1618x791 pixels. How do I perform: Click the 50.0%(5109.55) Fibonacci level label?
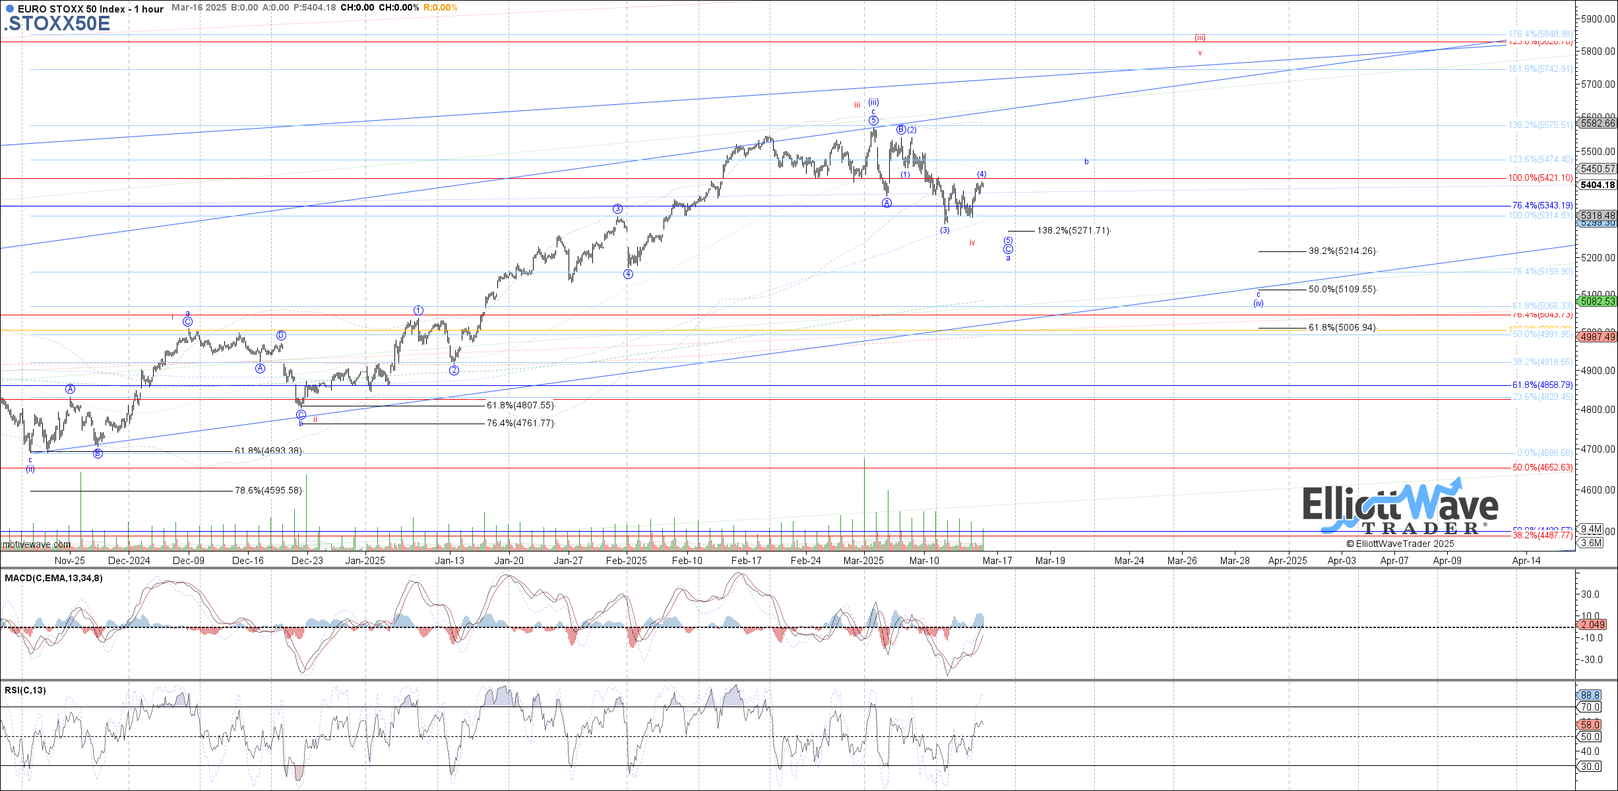click(x=1342, y=290)
